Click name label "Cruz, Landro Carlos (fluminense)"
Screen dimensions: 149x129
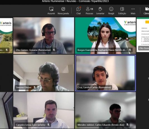coord(94,87)
